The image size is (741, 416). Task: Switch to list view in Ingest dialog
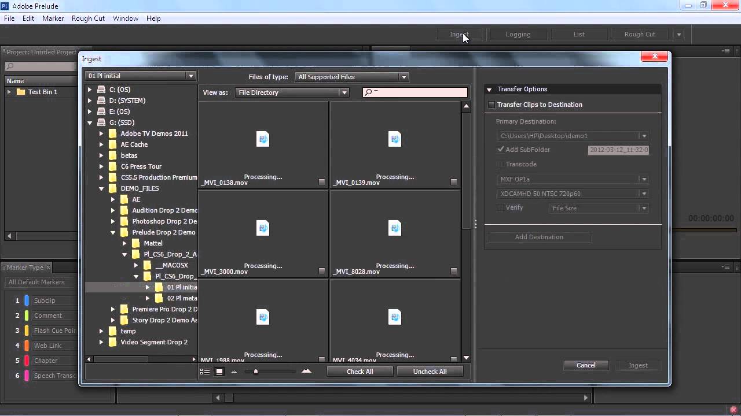click(205, 372)
